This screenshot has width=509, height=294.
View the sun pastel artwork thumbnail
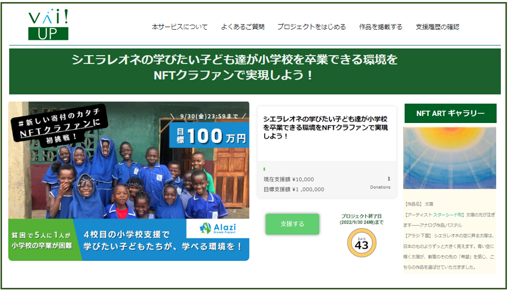click(450, 158)
